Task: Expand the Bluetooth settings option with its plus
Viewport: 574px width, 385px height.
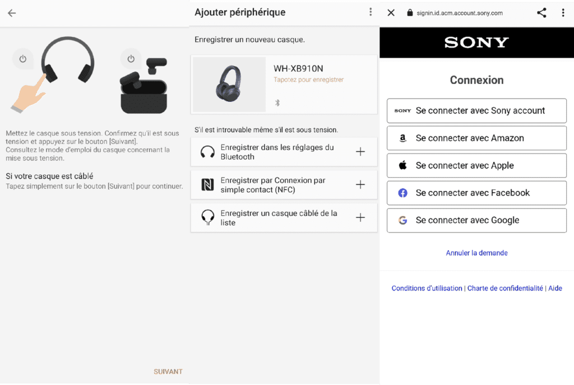Action: tap(360, 151)
